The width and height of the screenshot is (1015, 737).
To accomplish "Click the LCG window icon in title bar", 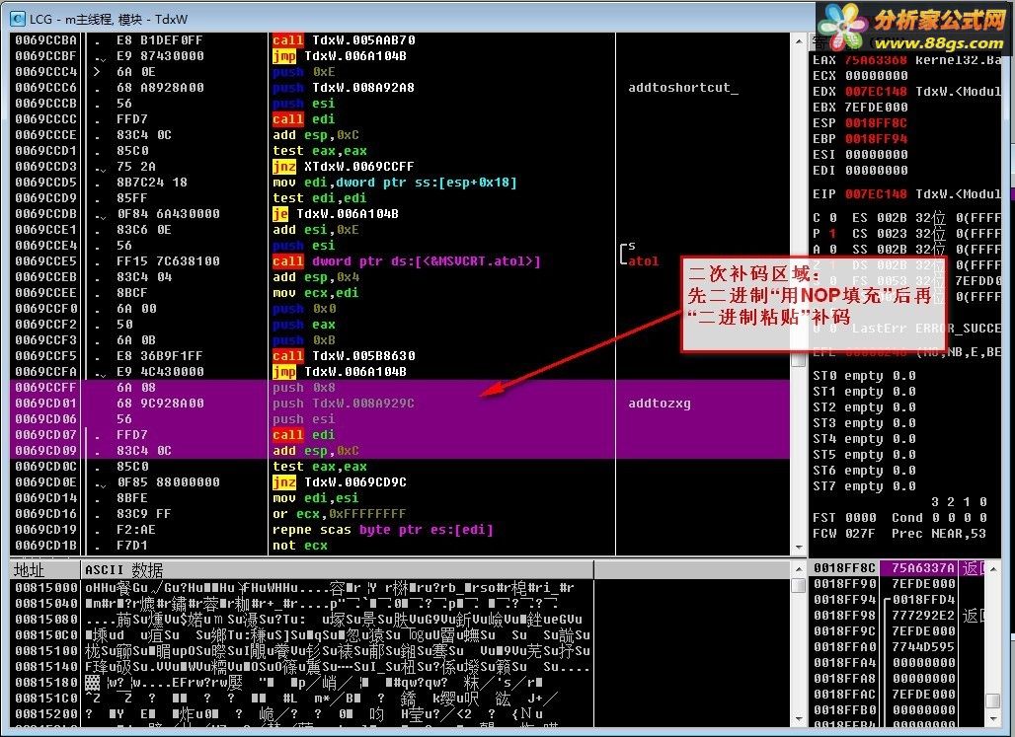I will click(x=18, y=19).
